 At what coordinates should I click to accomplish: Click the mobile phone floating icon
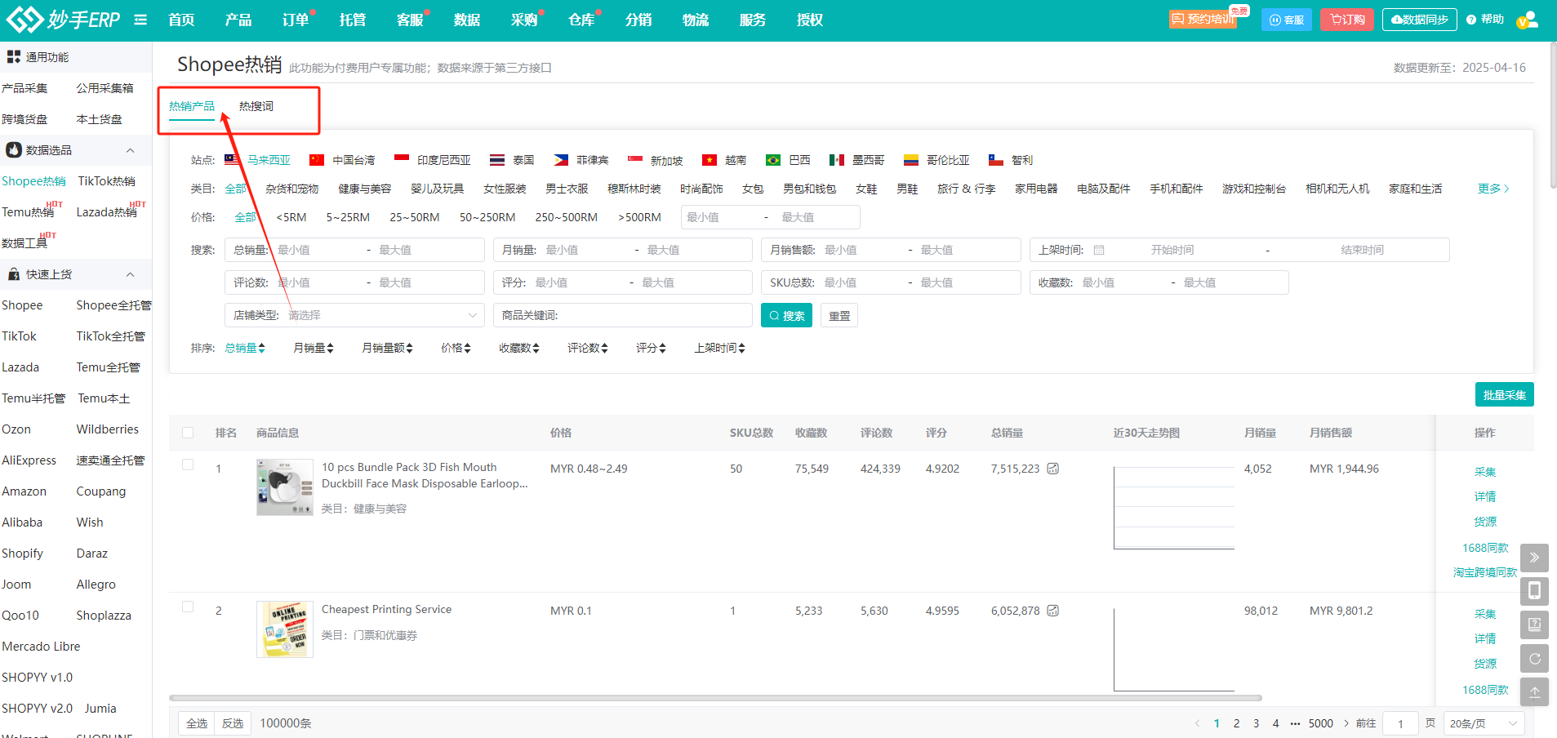1534,591
